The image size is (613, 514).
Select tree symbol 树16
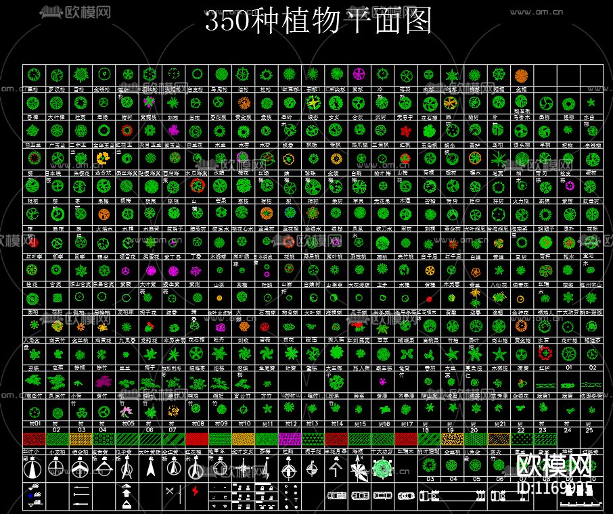pyautogui.click(x=385, y=410)
